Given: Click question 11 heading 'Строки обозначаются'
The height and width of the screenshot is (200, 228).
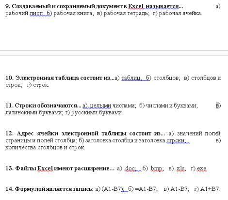Looking at the screenshot, I should (x=43, y=106).
